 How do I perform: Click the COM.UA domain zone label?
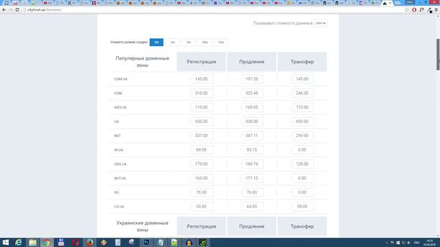121,79
